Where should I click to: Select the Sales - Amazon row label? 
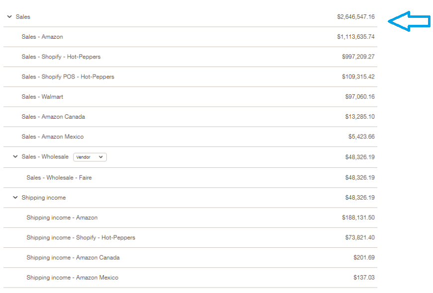click(42, 37)
